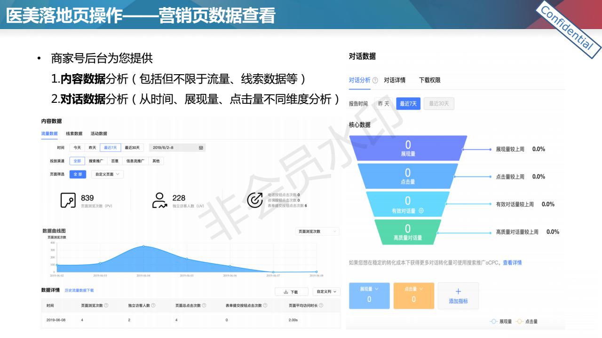Choose 百意 channel filter
The width and height of the screenshot is (602, 338).
tap(115, 161)
